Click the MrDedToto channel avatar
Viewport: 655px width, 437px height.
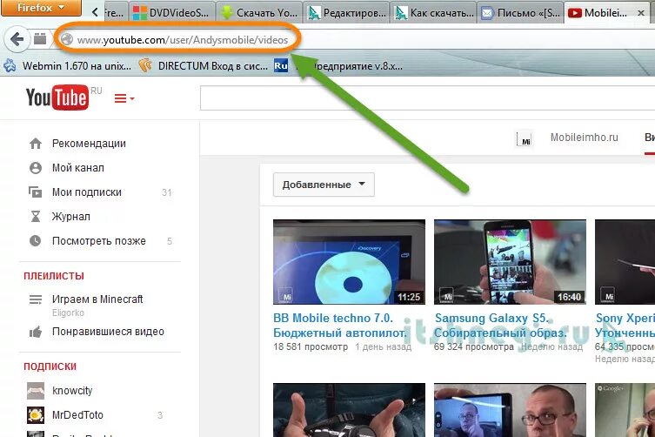tap(36, 415)
